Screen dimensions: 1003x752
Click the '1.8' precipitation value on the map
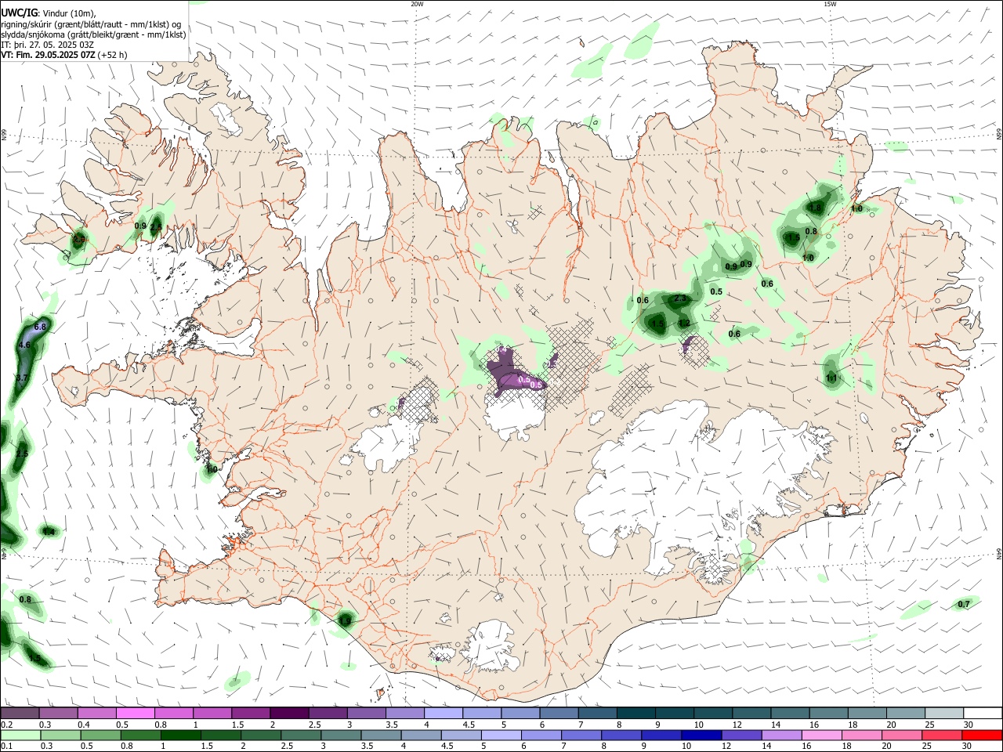(x=815, y=208)
